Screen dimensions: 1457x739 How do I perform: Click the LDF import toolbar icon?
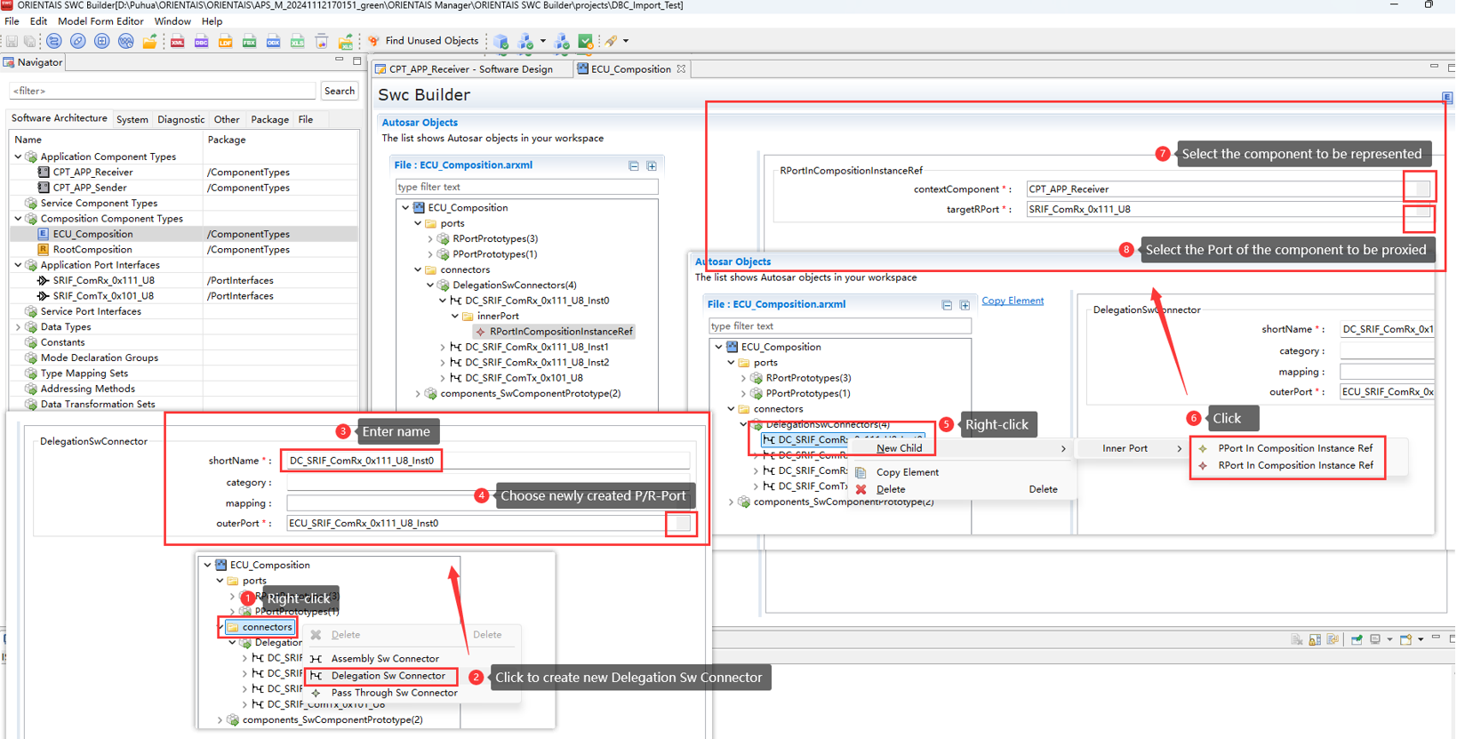[226, 42]
